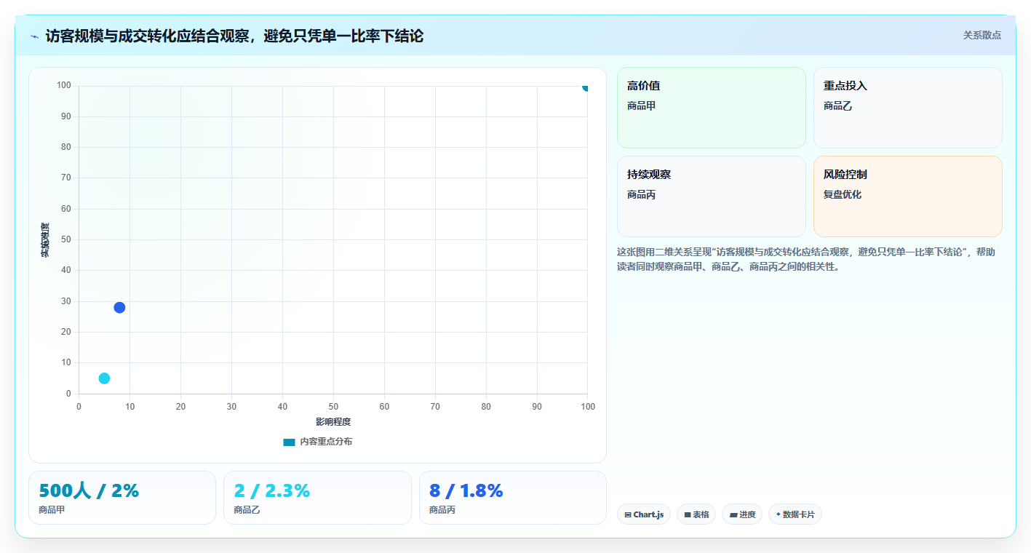The width and height of the screenshot is (1031, 553).
Task: Click the 2 / 2.3% 商品乙 stat card
Action: click(317, 498)
